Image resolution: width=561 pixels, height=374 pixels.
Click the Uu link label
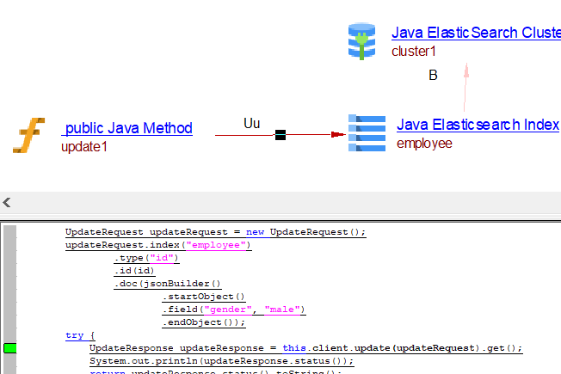tap(251, 123)
